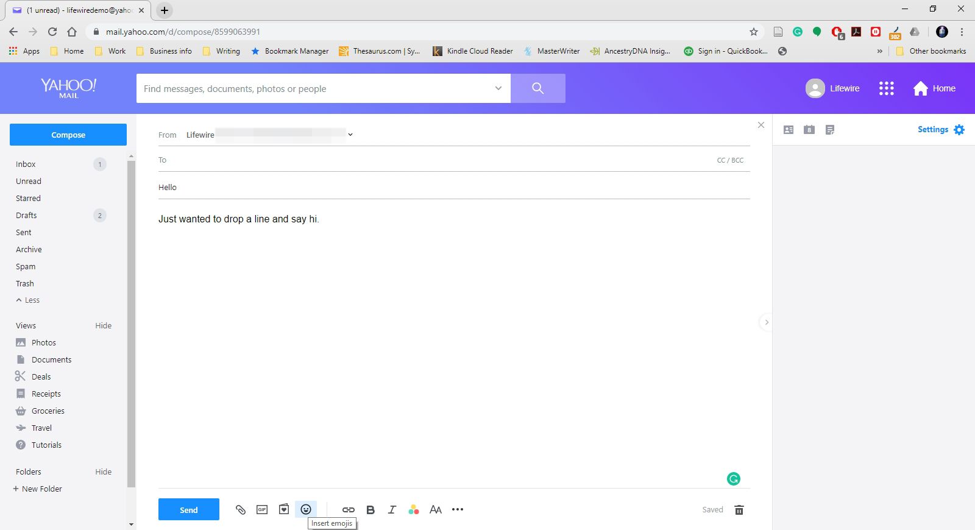Open the Tutorials view
The image size is (975, 530).
tap(39, 445)
